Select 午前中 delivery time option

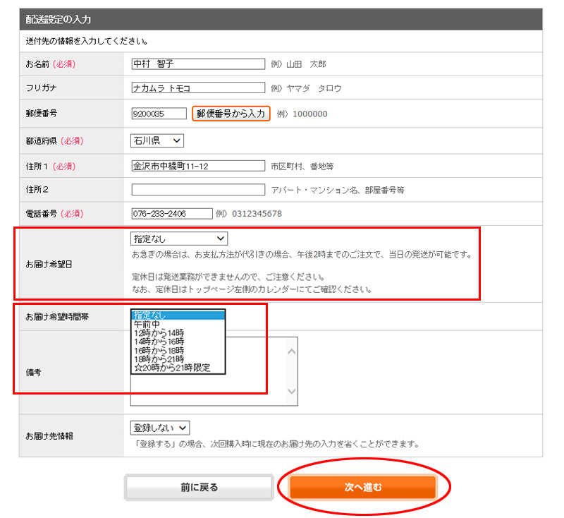pos(178,324)
